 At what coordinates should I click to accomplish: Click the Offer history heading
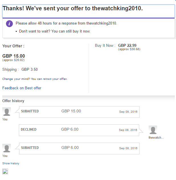(x=13, y=101)
